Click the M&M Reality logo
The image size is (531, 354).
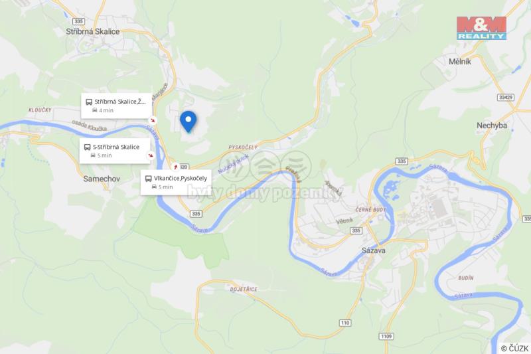click(x=481, y=28)
